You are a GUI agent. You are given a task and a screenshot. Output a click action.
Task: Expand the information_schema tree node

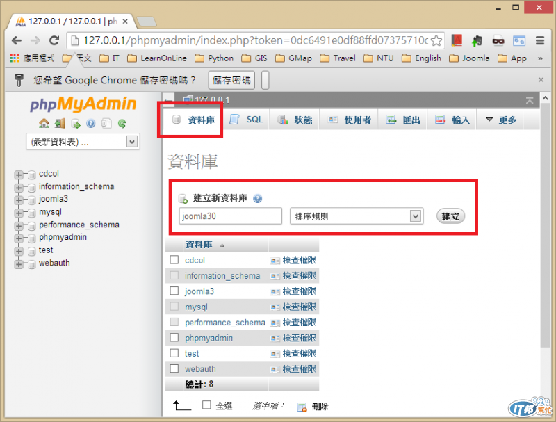pyautogui.click(x=19, y=187)
